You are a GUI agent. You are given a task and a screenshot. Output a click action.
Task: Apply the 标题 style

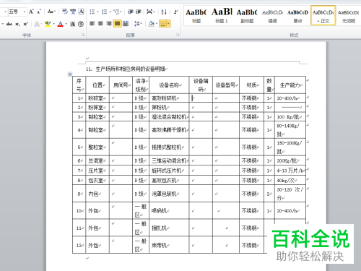[196, 16]
